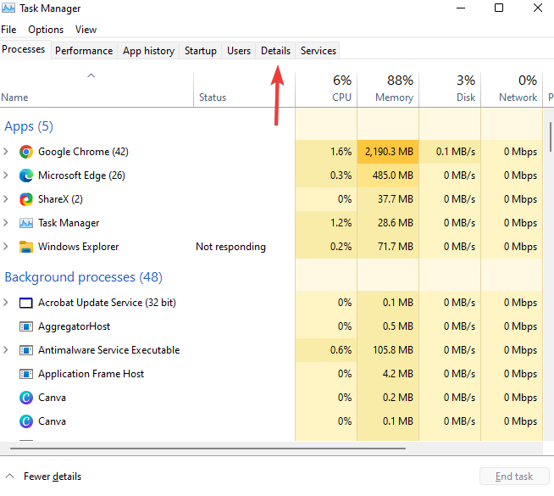This screenshot has width=554, height=496.
Task: Select the Windows Explorer row name
Action: tap(79, 247)
